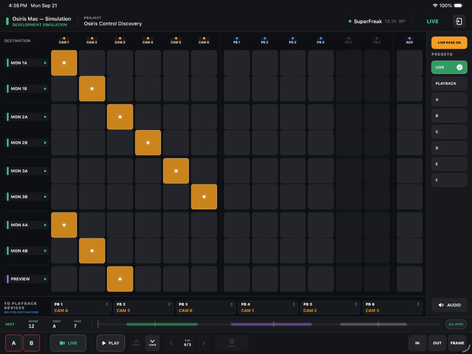Open PB 3 source dropdown showing CAM 6
Viewport: 472px width, 354px height.
[x=206, y=307]
